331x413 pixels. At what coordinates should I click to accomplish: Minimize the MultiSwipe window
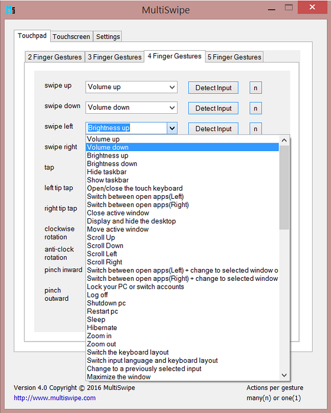[x=272, y=9]
